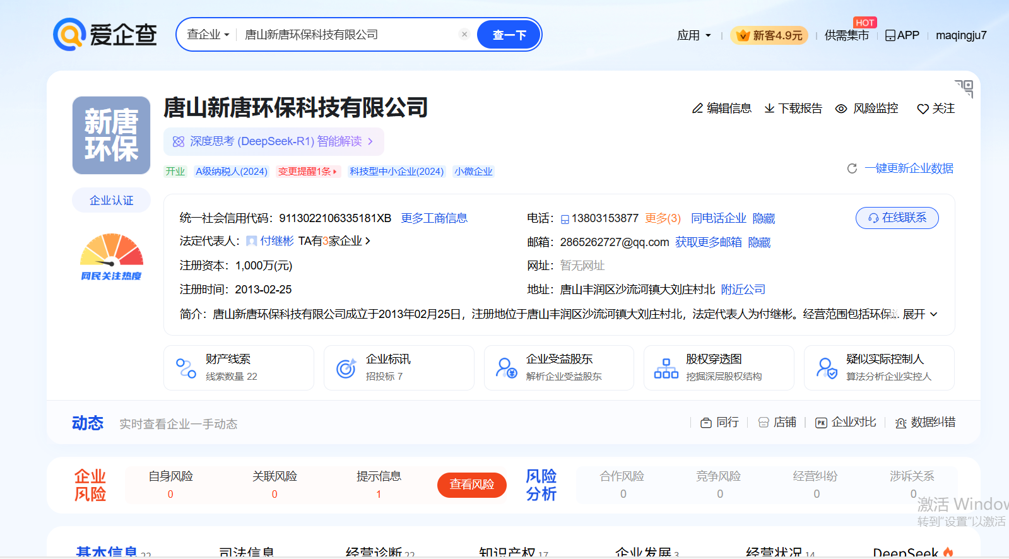Open the Supply and Demand Market menu item

point(846,35)
